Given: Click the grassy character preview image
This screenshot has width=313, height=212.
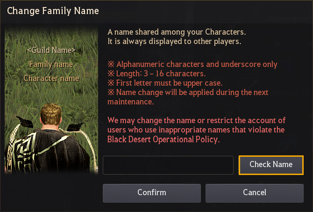Looking at the screenshot, I should coord(51,100).
